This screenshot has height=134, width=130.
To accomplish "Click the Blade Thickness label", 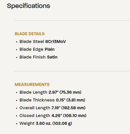I will [37, 100].
